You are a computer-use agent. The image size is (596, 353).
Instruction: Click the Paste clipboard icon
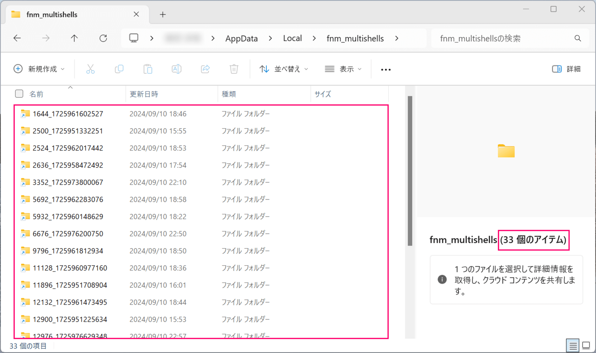pos(148,69)
